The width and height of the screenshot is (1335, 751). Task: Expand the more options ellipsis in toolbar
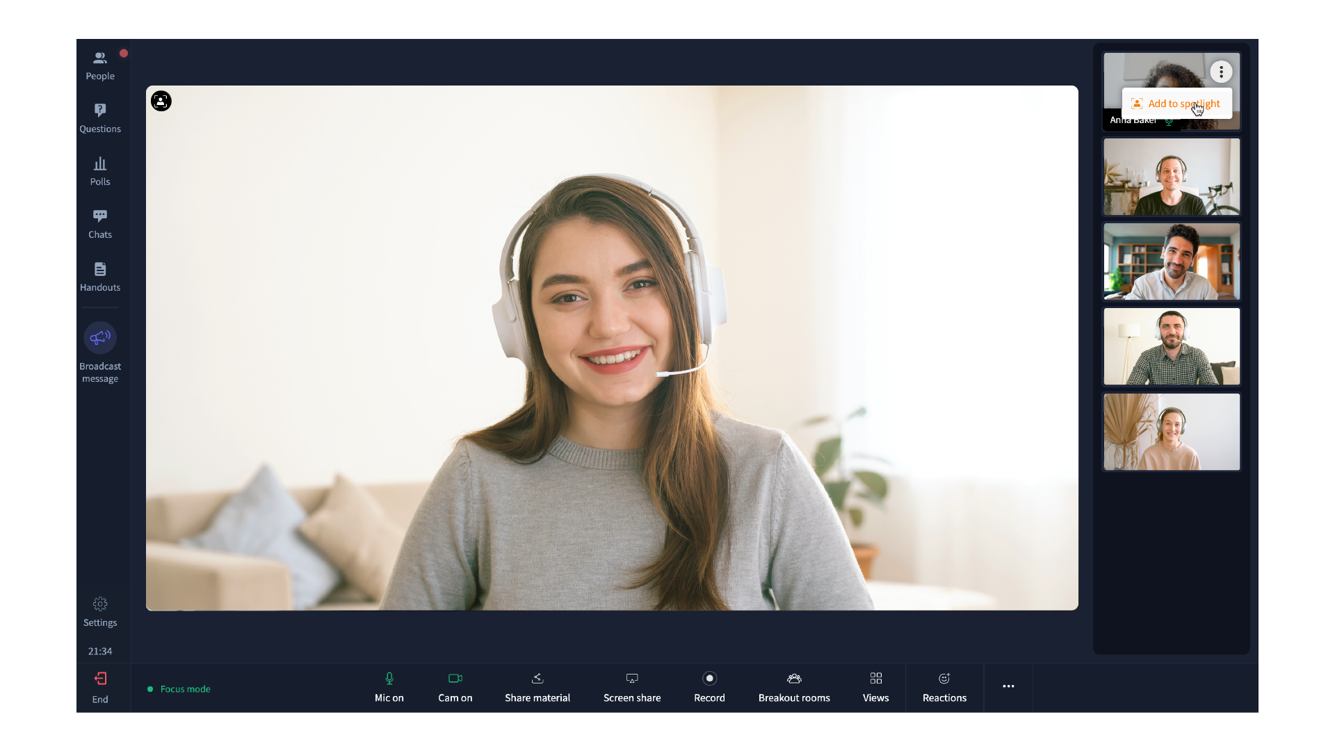1008,686
